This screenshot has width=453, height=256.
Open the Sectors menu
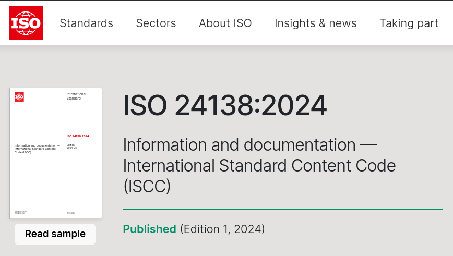(x=156, y=23)
